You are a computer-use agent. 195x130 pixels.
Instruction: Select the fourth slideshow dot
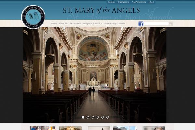(97, 117)
